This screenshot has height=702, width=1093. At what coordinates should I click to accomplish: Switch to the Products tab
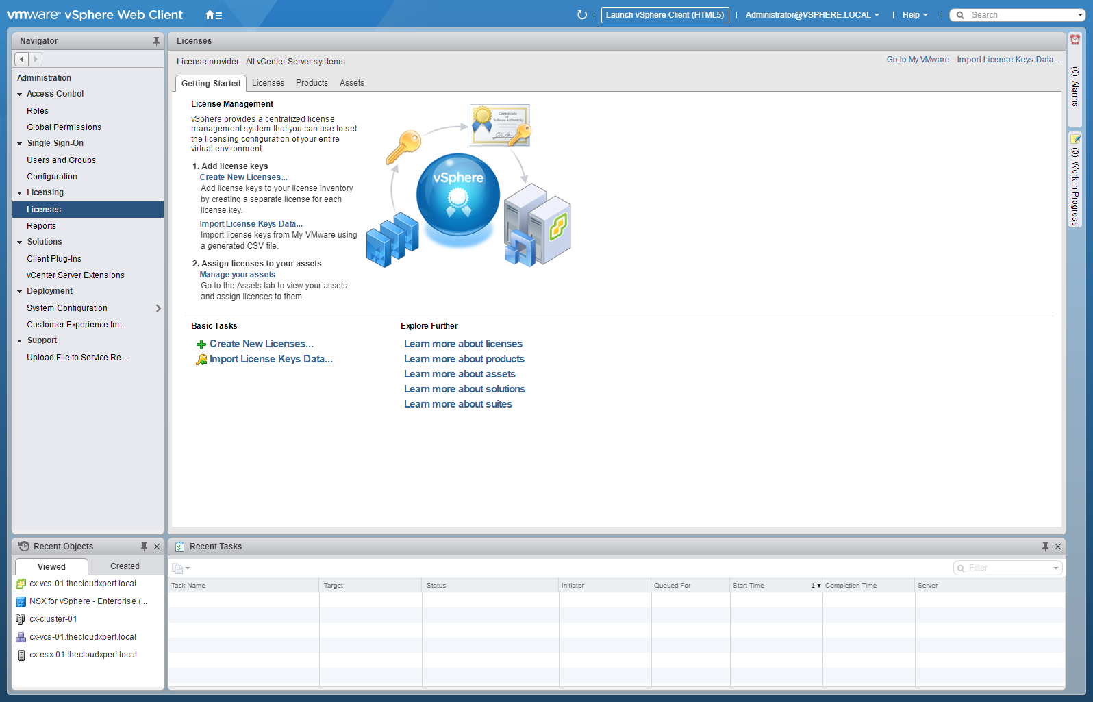point(312,83)
